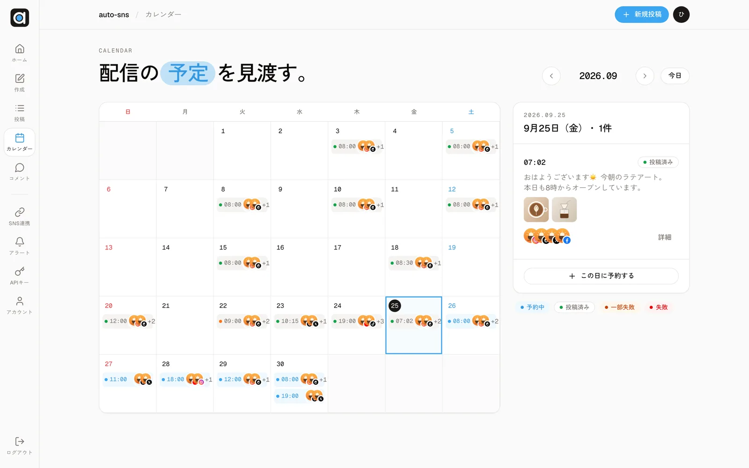Image resolution: width=749 pixels, height=468 pixels.
Task: Click この日に予約する button
Action: point(601,276)
